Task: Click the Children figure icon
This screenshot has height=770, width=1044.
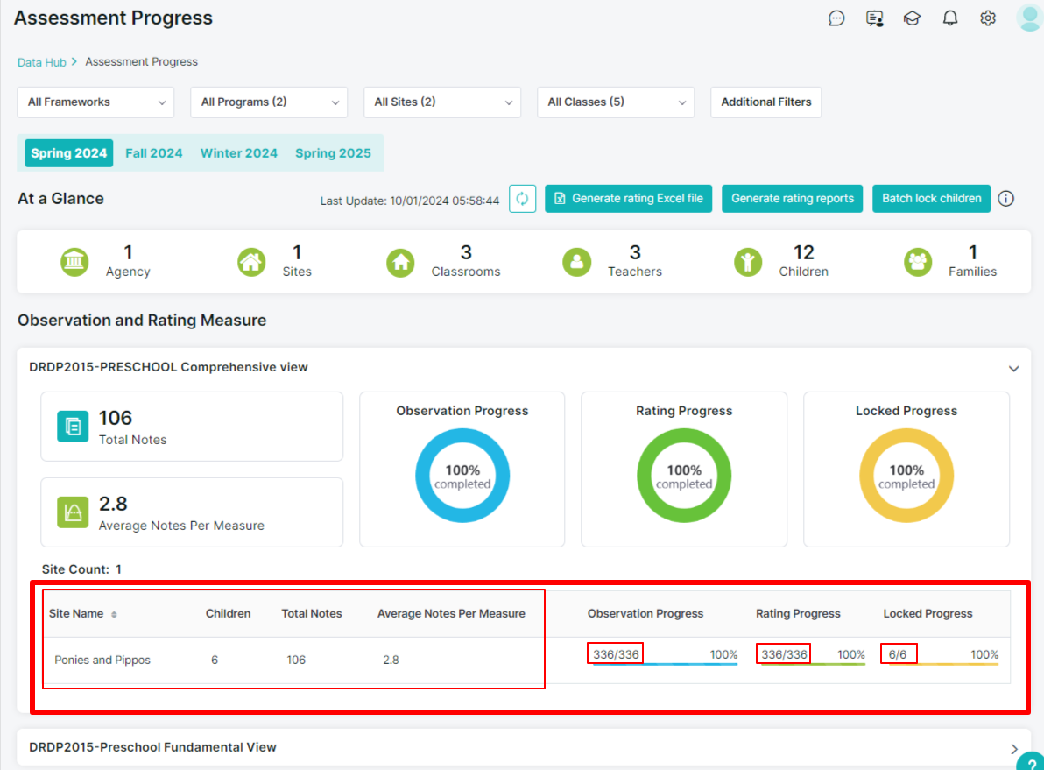Action: click(748, 262)
